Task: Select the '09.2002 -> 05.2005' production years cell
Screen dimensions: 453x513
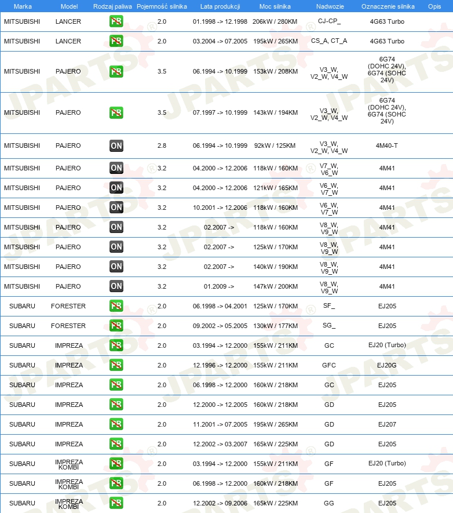Action: pyautogui.click(x=220, y=326)
